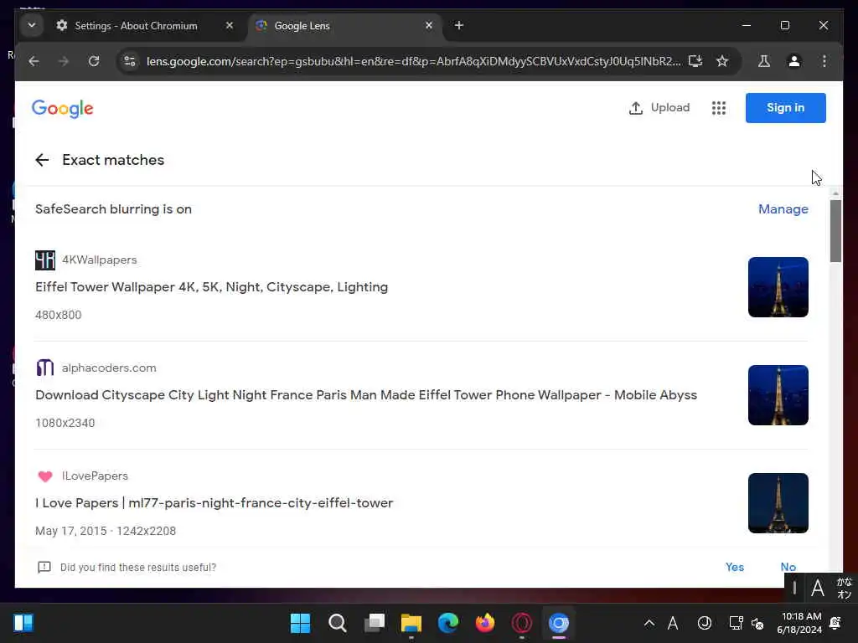Image resolution: width=858 pixels, height=643 pixels.
Task: Click 'ILovePapers' source name text
Action: pyautogui.click(x=95, y=476)
